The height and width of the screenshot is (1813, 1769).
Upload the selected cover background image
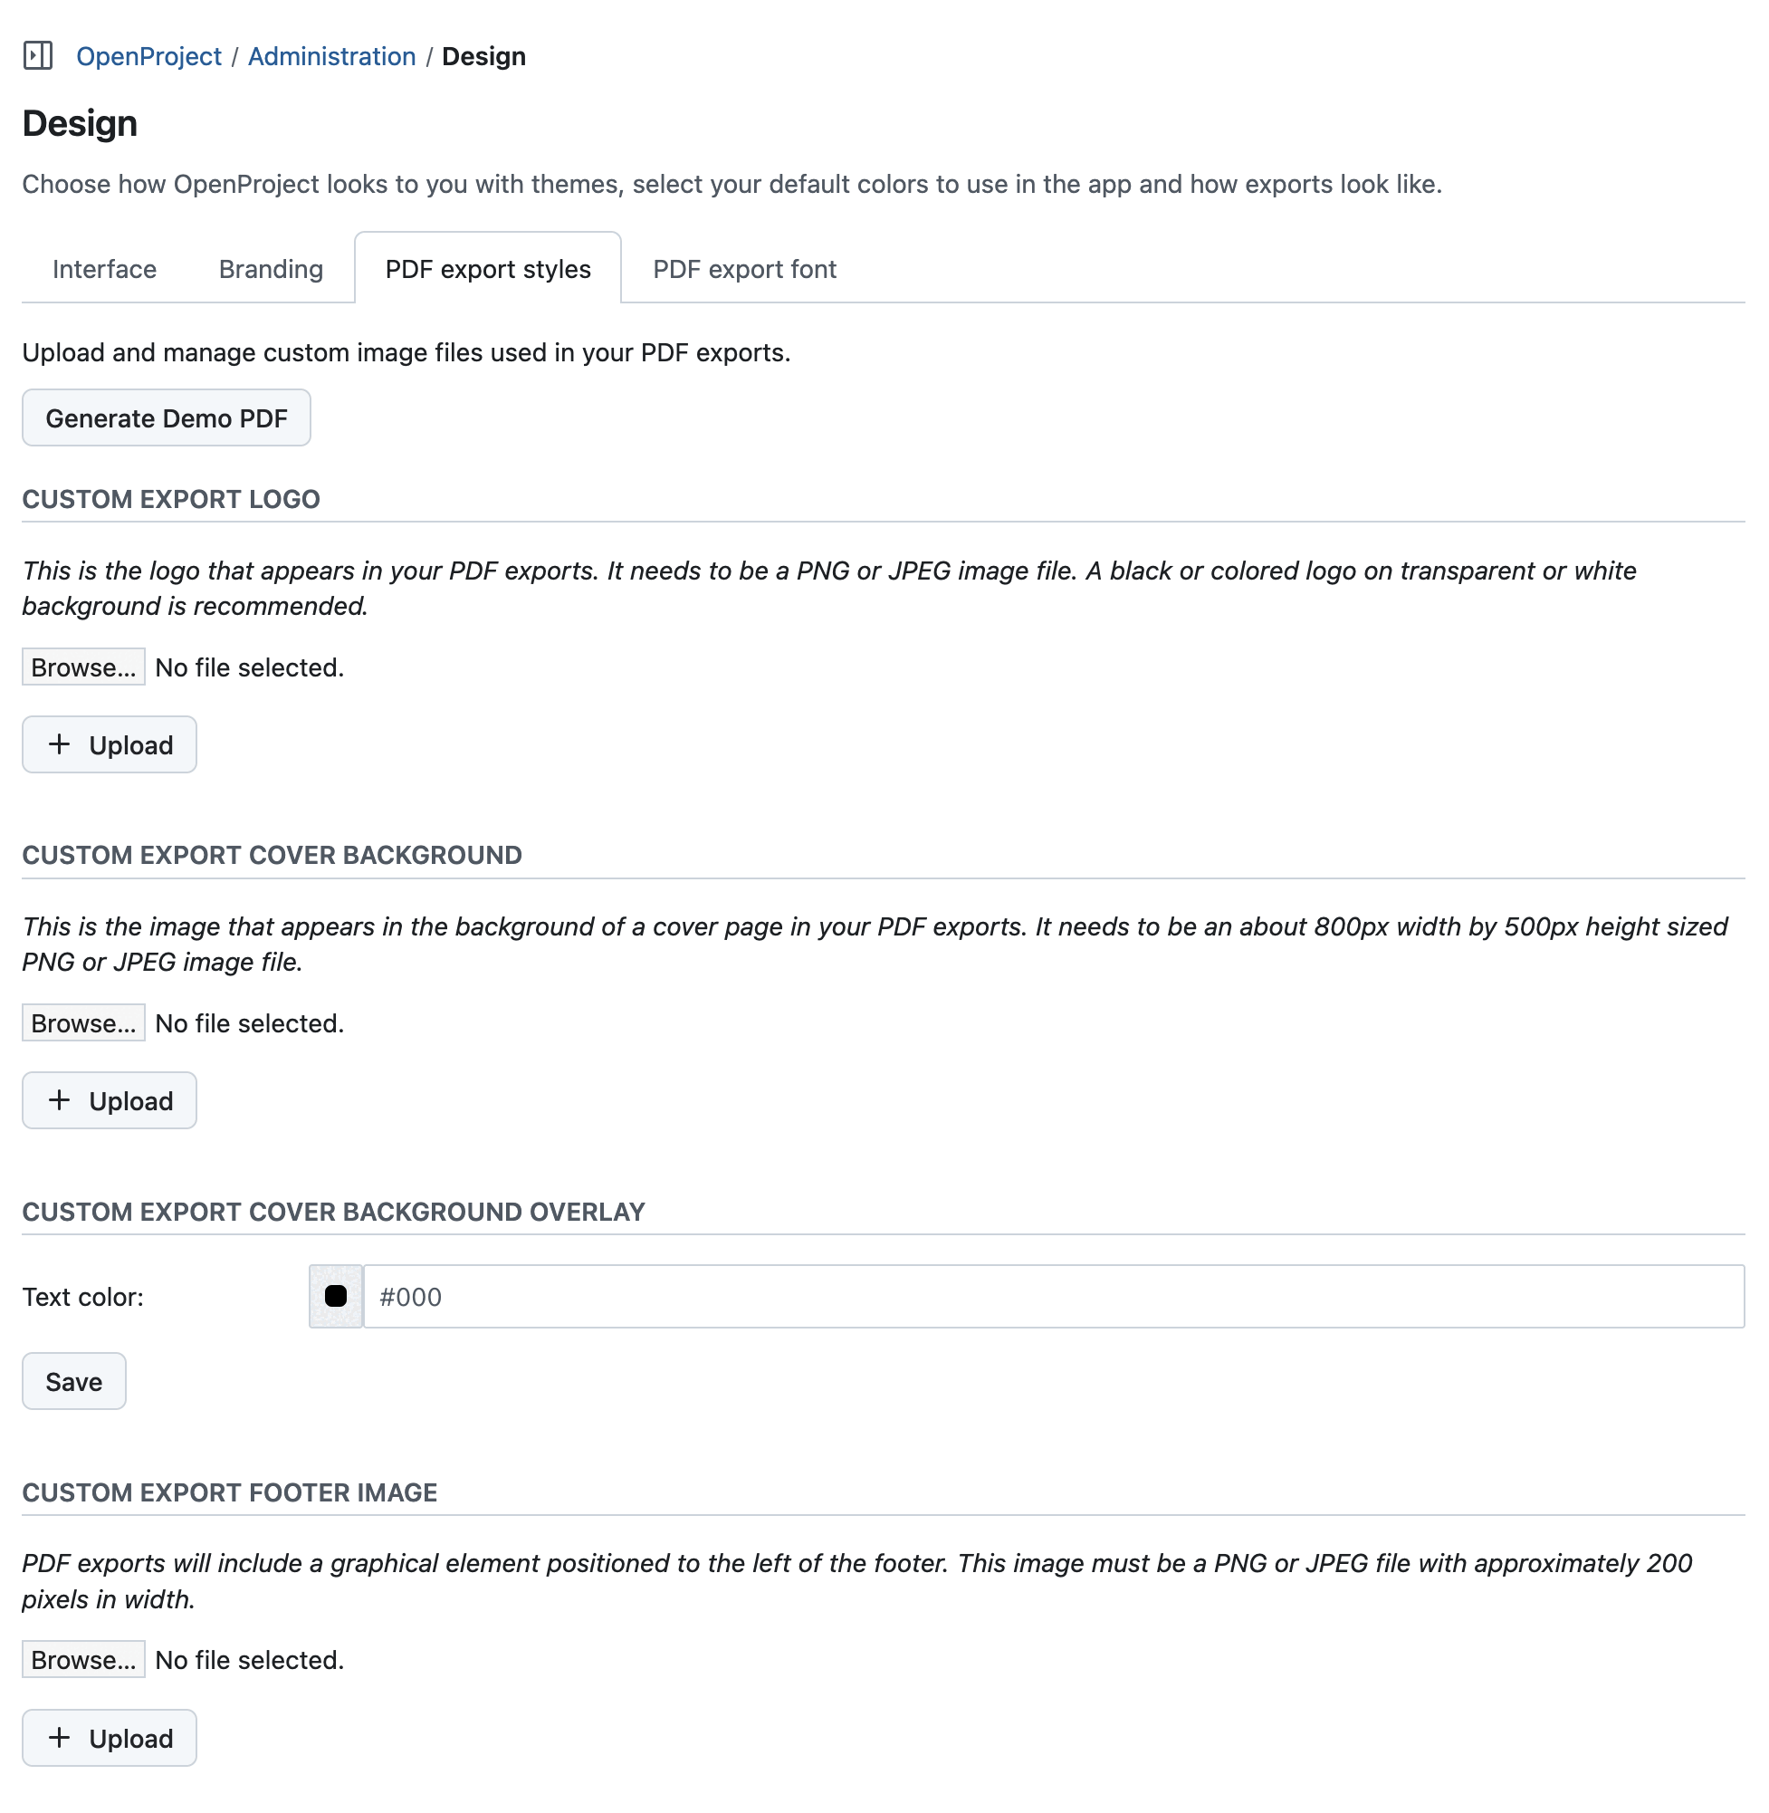pyautogui.click(x=109, y=1099)
